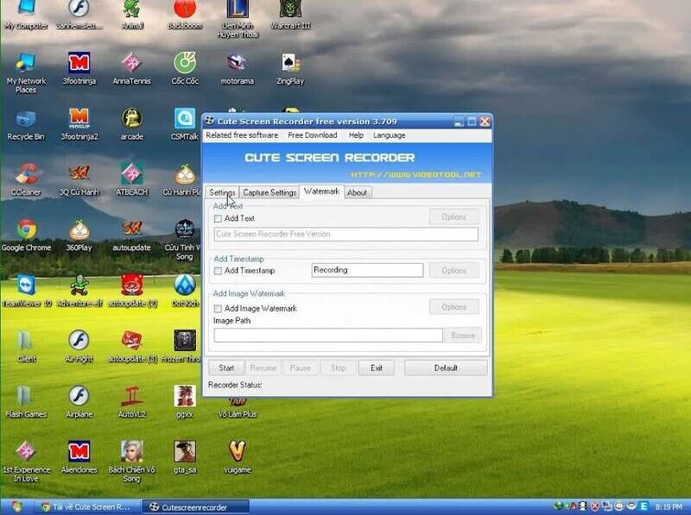The image size is (691, 515).
Task: Select the Warcraft III desktop icon
Action: coord(290,10)
